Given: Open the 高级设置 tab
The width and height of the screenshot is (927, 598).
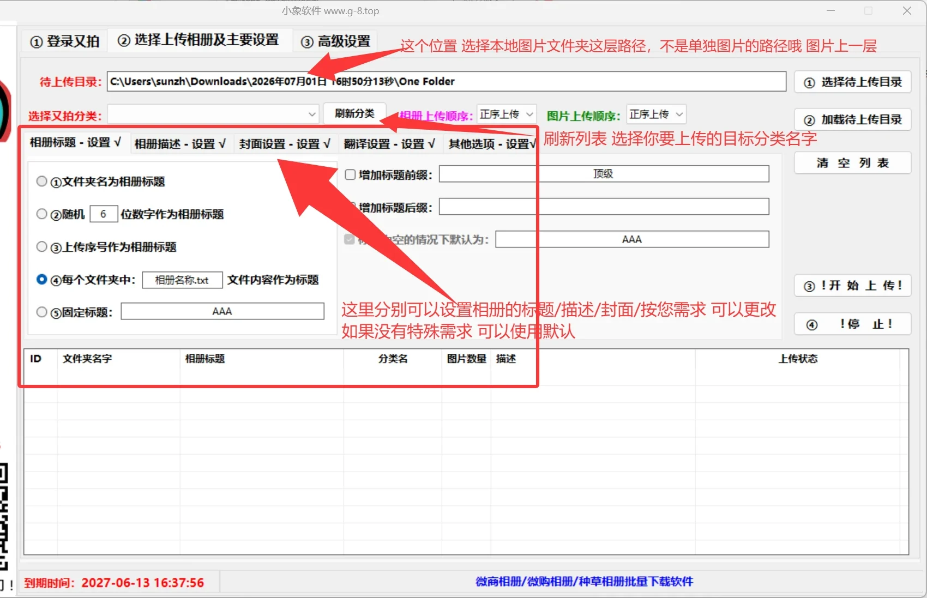Looking at the screenshot, I should (336, 41).
